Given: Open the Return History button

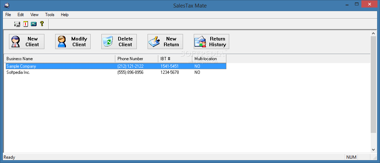Looking at the screenshot, I should [211, 42].
